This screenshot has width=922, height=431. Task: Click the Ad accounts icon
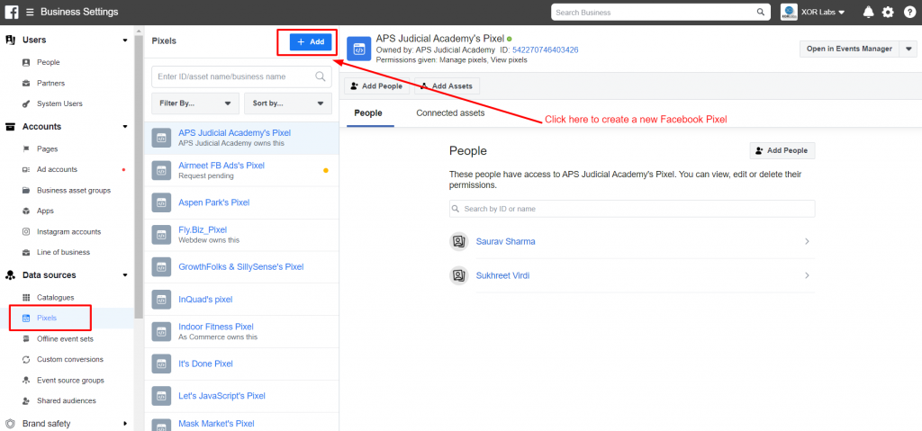[26, 169]
